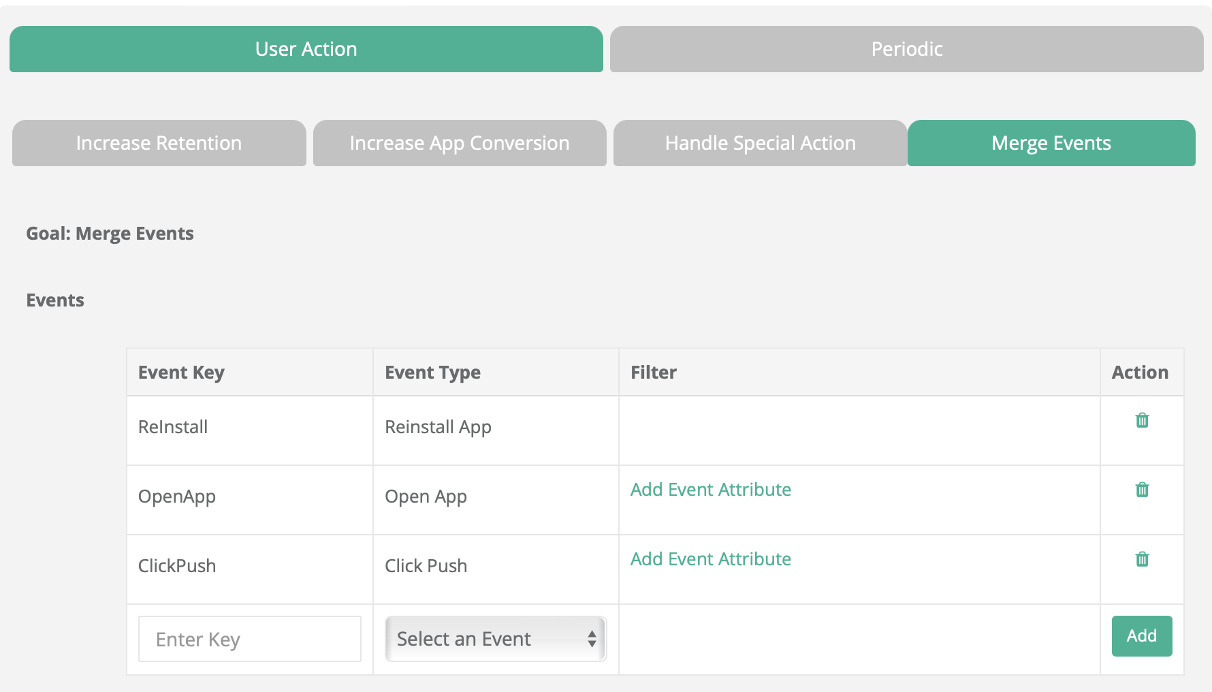Click the Filter column header
The image size is (1212, 692).
(x=653, y=373)
